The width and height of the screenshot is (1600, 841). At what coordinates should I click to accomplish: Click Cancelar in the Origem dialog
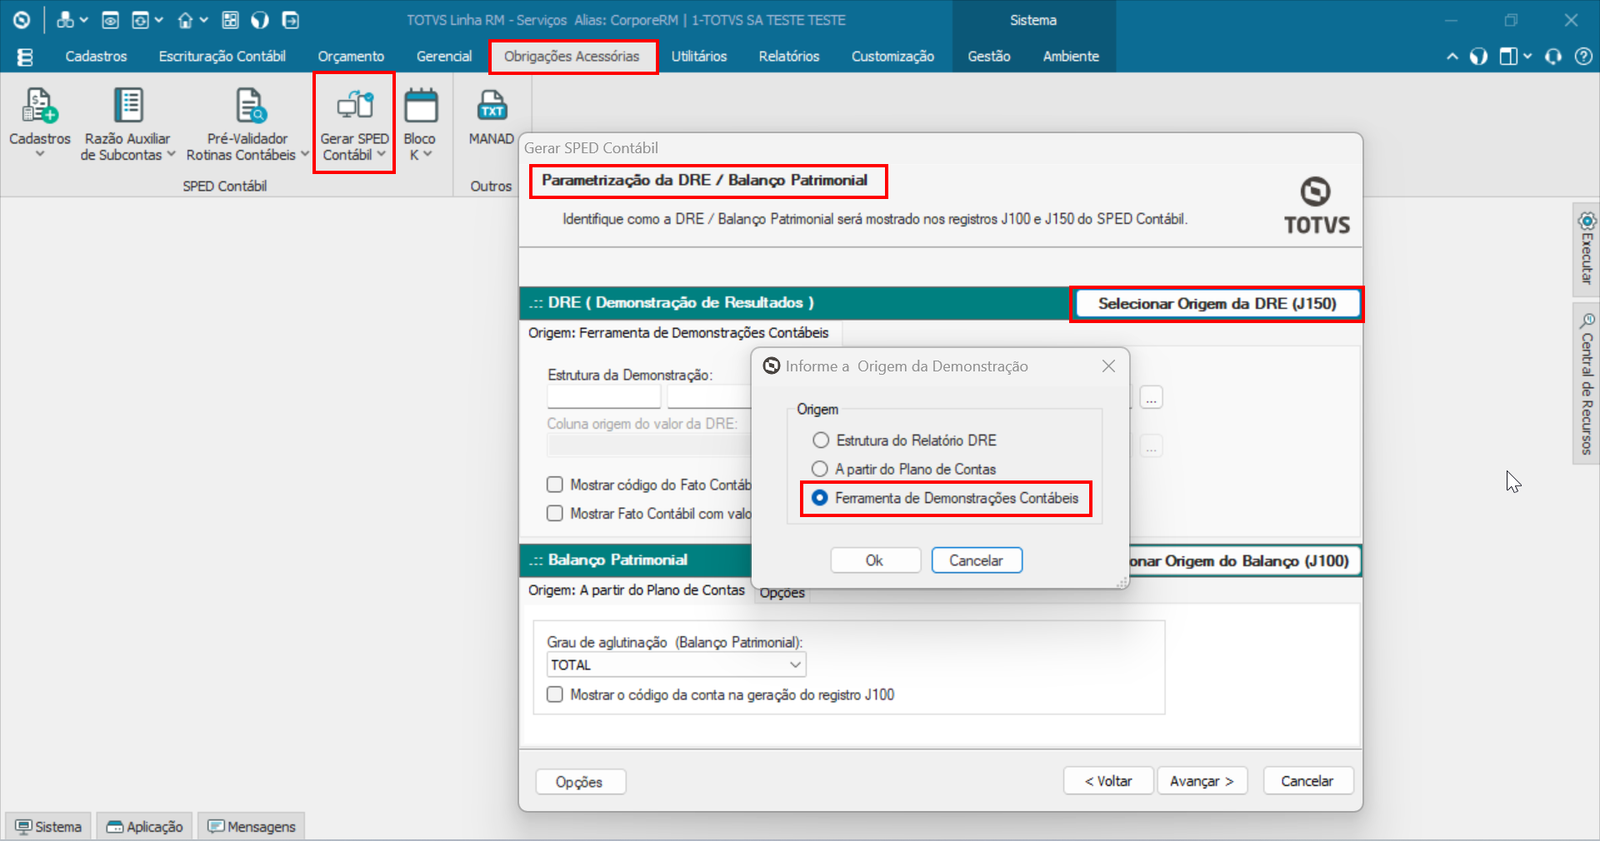pyautogui.click(x=977, y=560)
